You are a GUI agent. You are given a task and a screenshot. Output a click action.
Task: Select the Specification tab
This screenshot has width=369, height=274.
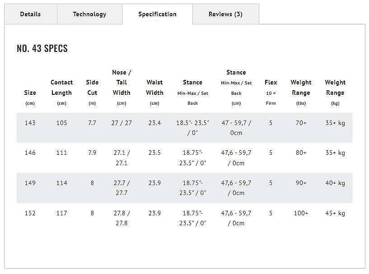pos(158,14)
